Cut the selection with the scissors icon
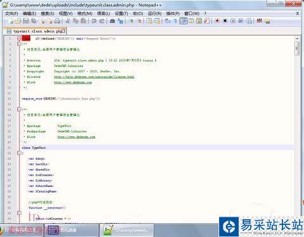 pos(68,21)
